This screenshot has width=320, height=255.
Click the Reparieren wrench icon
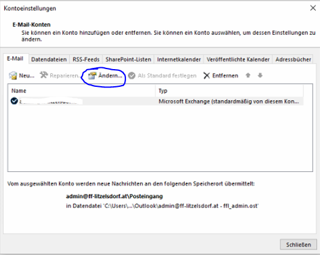[x=43, y=75]
